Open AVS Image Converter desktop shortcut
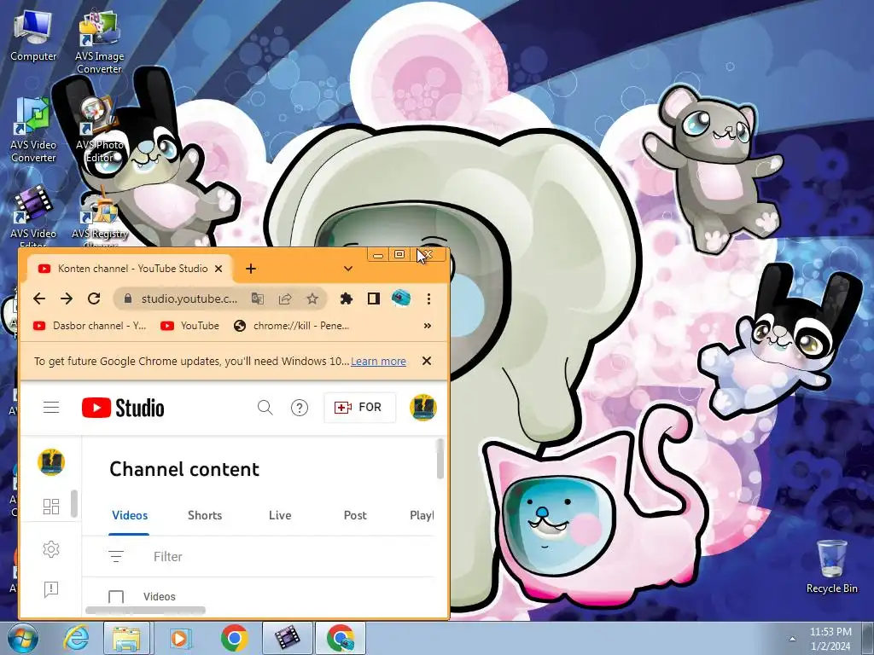874x655 pixels. tap(99, 42)
